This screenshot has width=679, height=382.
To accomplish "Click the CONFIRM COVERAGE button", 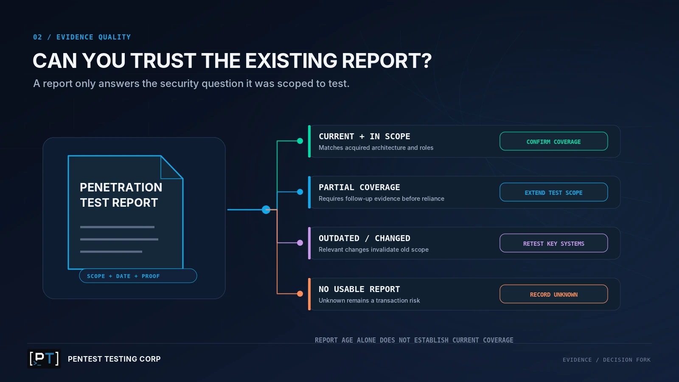I will [553, 141].
